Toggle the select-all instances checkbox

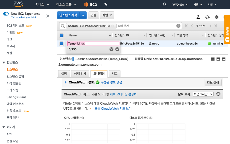(62, 35)
